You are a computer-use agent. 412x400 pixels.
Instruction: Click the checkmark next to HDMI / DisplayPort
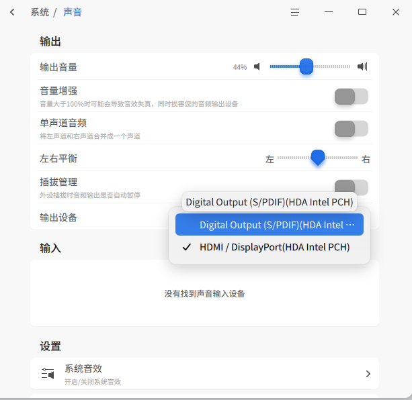coord(187,247)
